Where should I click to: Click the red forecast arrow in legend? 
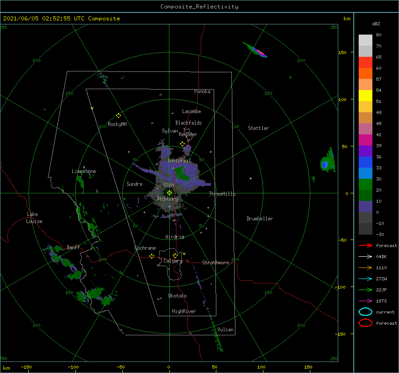[365, 245]
